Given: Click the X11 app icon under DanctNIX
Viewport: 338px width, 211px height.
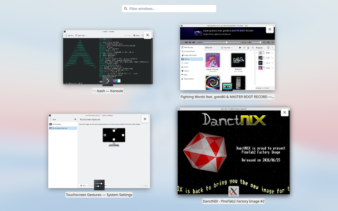Looking at the screenshot, I should click(234, 191).
